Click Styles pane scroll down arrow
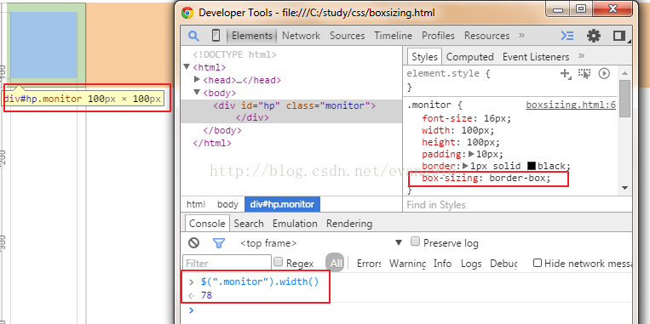The width and height of the screenshot is (650, 324). pyautogui.click(x=625, y=188)
